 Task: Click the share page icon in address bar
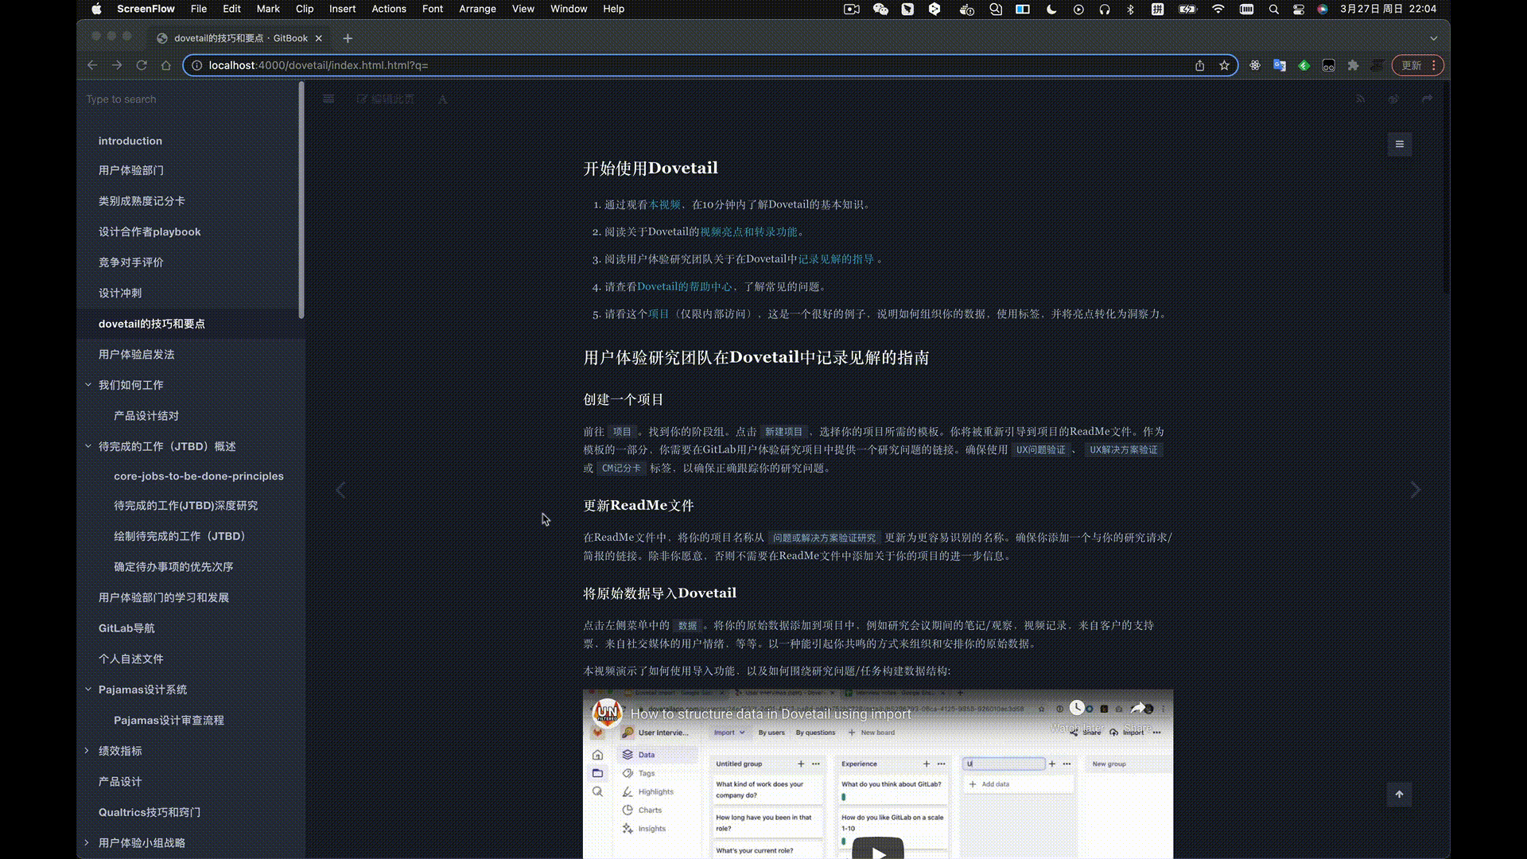click(x=1199, y=65)
